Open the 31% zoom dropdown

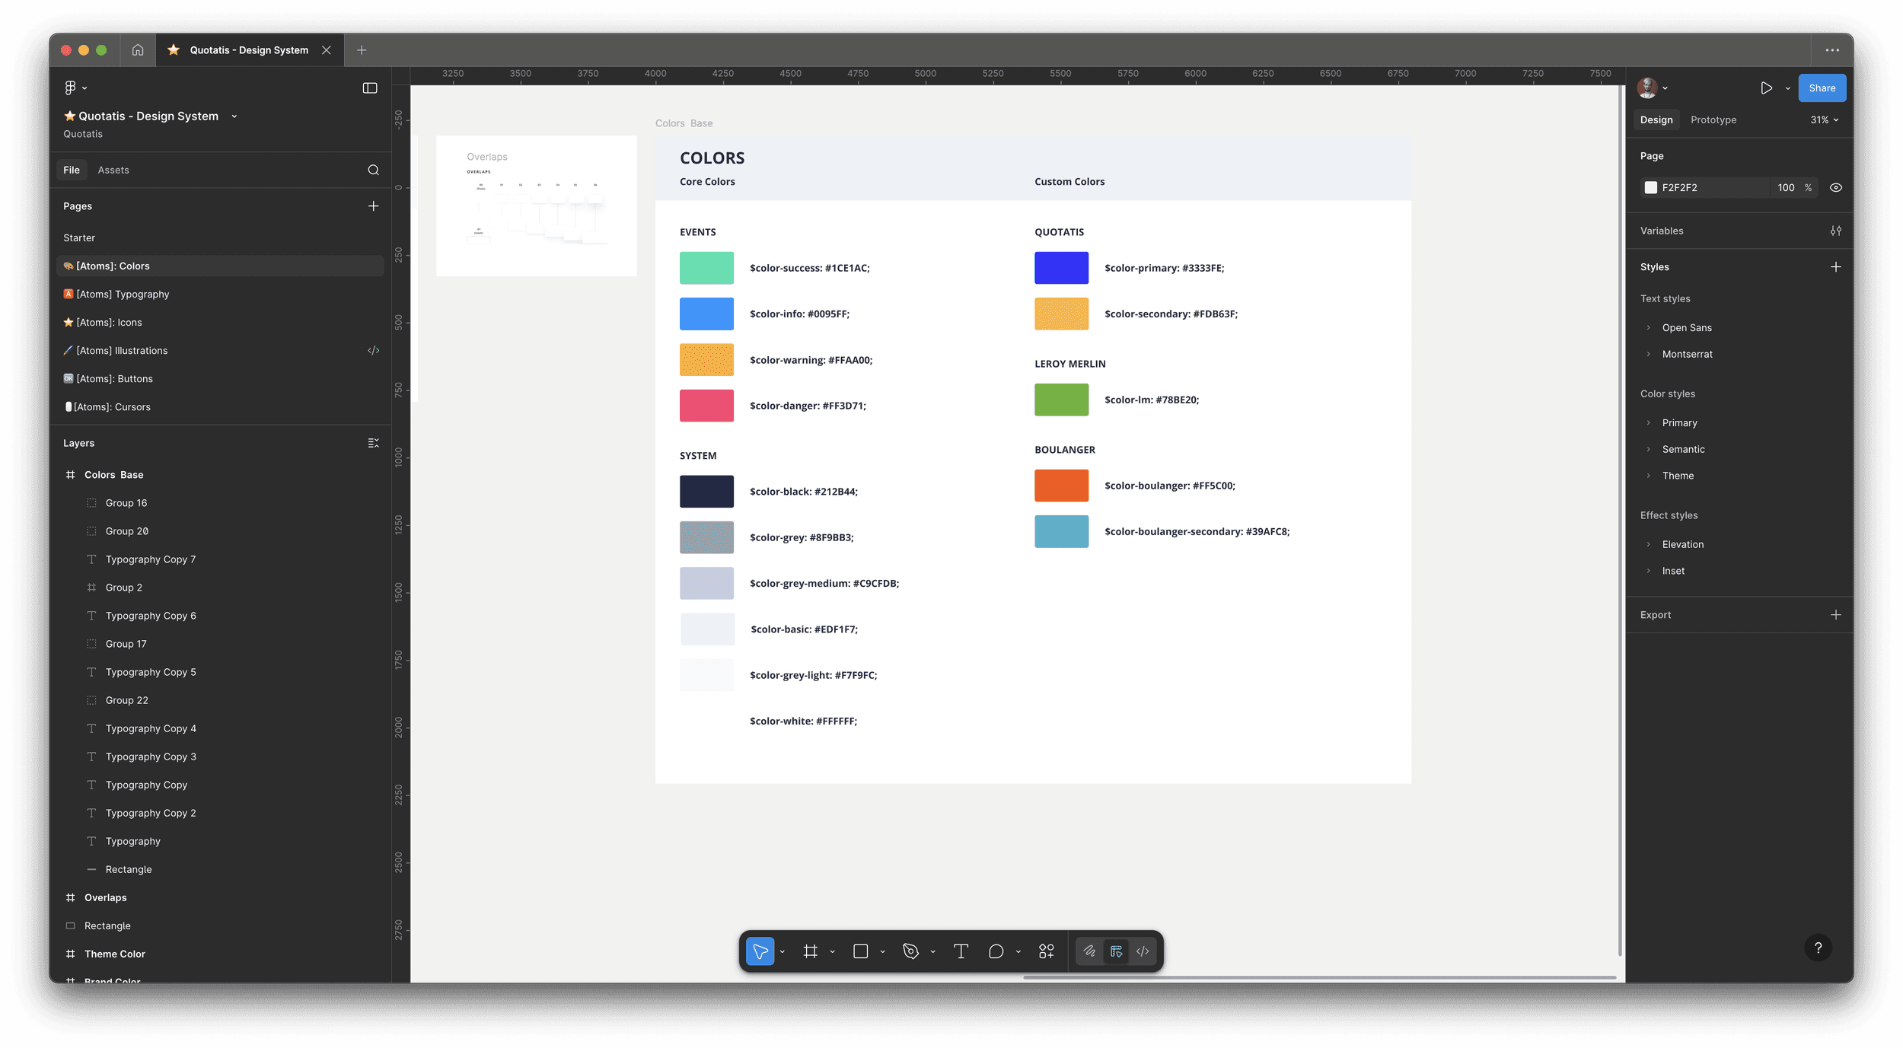tap(1824, 120)
